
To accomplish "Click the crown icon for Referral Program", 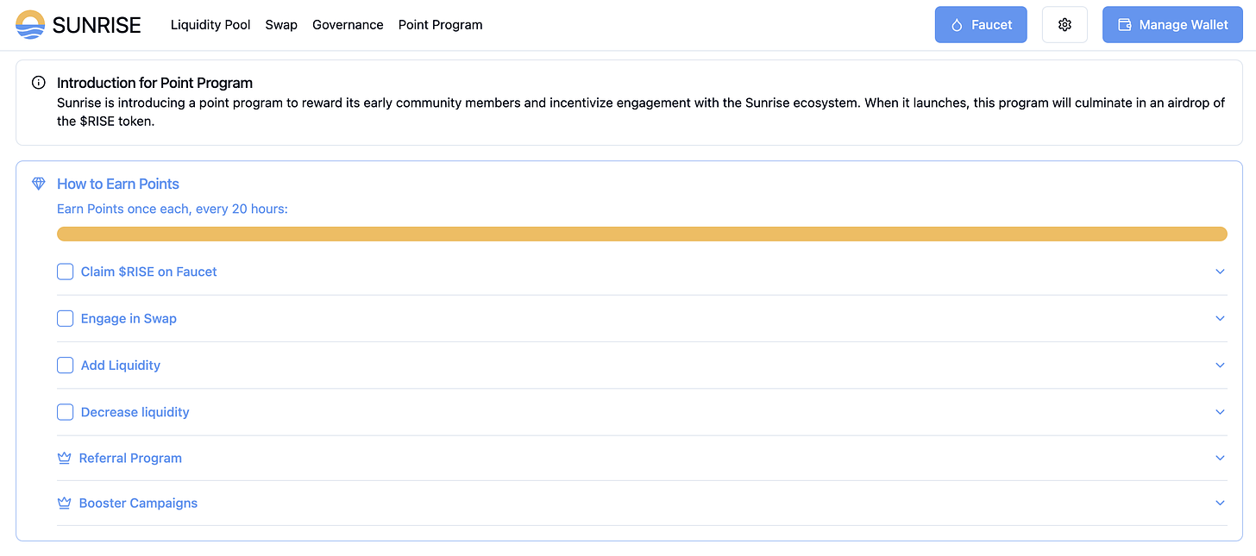I will coord(64,458).
